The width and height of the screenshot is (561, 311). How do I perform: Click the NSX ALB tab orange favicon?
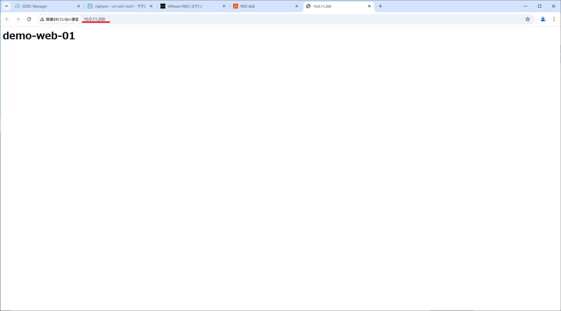[x=236, y=6]
